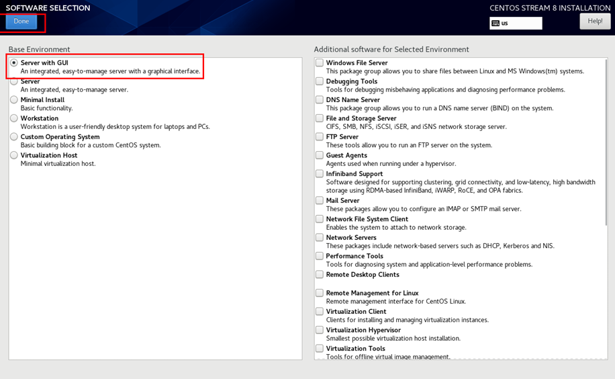Click 'Basic building block for a custom CentOS system.'
This screenshot has height=379, width=615.
[91, 145]
